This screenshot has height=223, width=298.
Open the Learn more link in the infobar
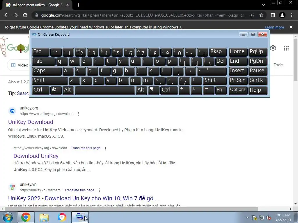[x=274, y=27]
